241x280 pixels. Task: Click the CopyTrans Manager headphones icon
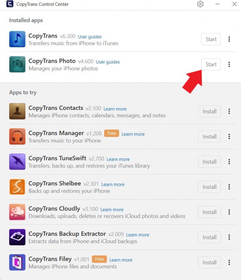(x=17, y=137)
